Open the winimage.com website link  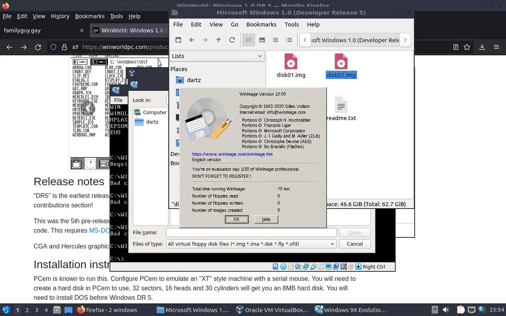(232, 154)
